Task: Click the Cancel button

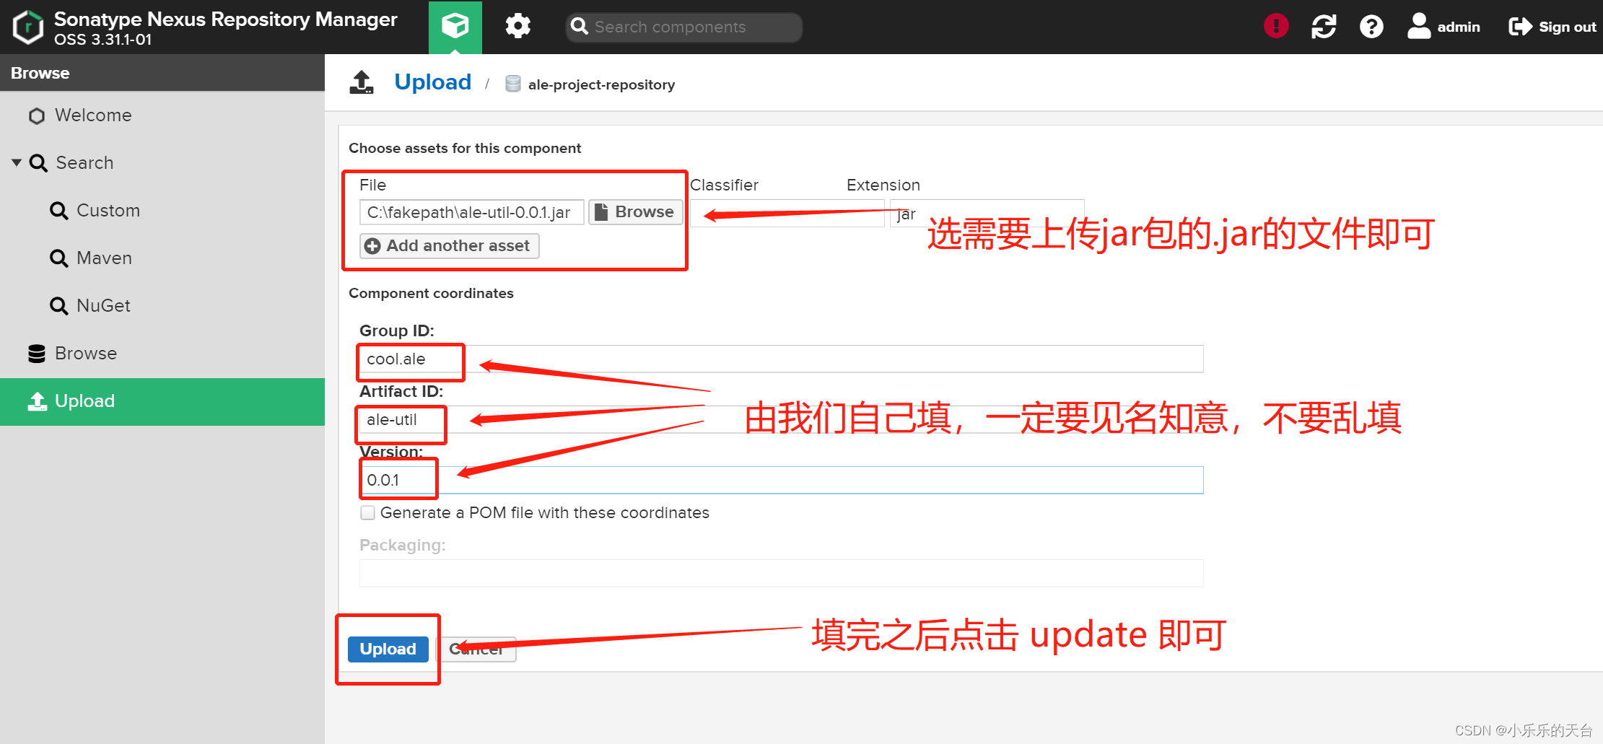Action: click(476, 649)
